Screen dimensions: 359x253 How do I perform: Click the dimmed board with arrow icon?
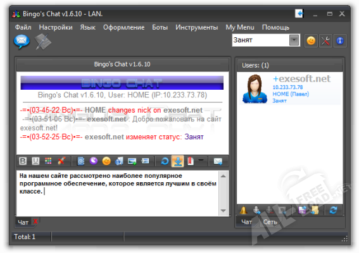[x=282, y=210]
